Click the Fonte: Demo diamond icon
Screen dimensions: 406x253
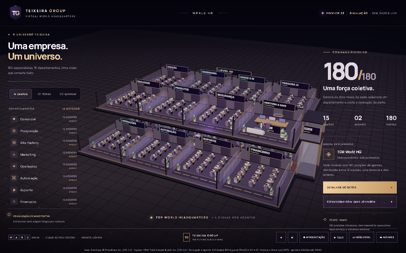(325, 220)
